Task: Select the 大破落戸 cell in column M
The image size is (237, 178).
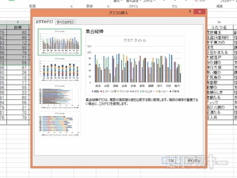Action: tap(220, 57)
